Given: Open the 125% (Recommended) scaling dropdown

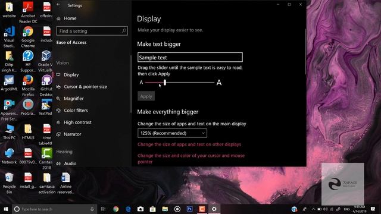Looking at the screenshot, I should (x=172, y=133).
